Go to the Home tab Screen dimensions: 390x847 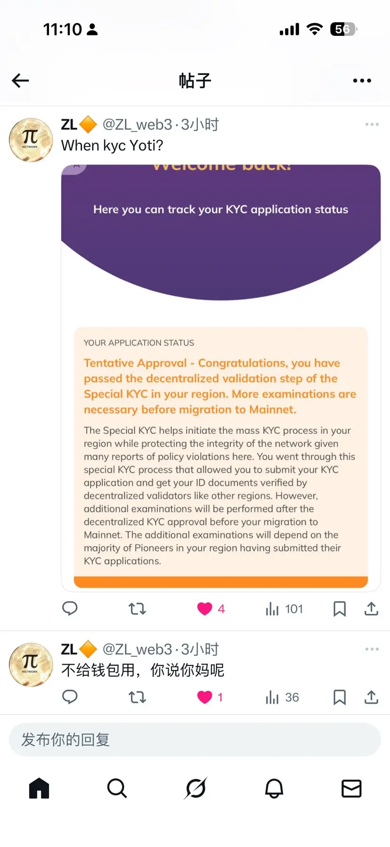(39, 788)
